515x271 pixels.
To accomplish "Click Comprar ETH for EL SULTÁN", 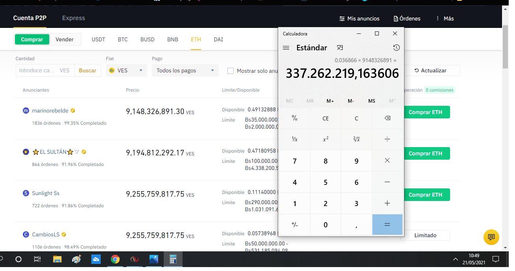I will point(425,153).
